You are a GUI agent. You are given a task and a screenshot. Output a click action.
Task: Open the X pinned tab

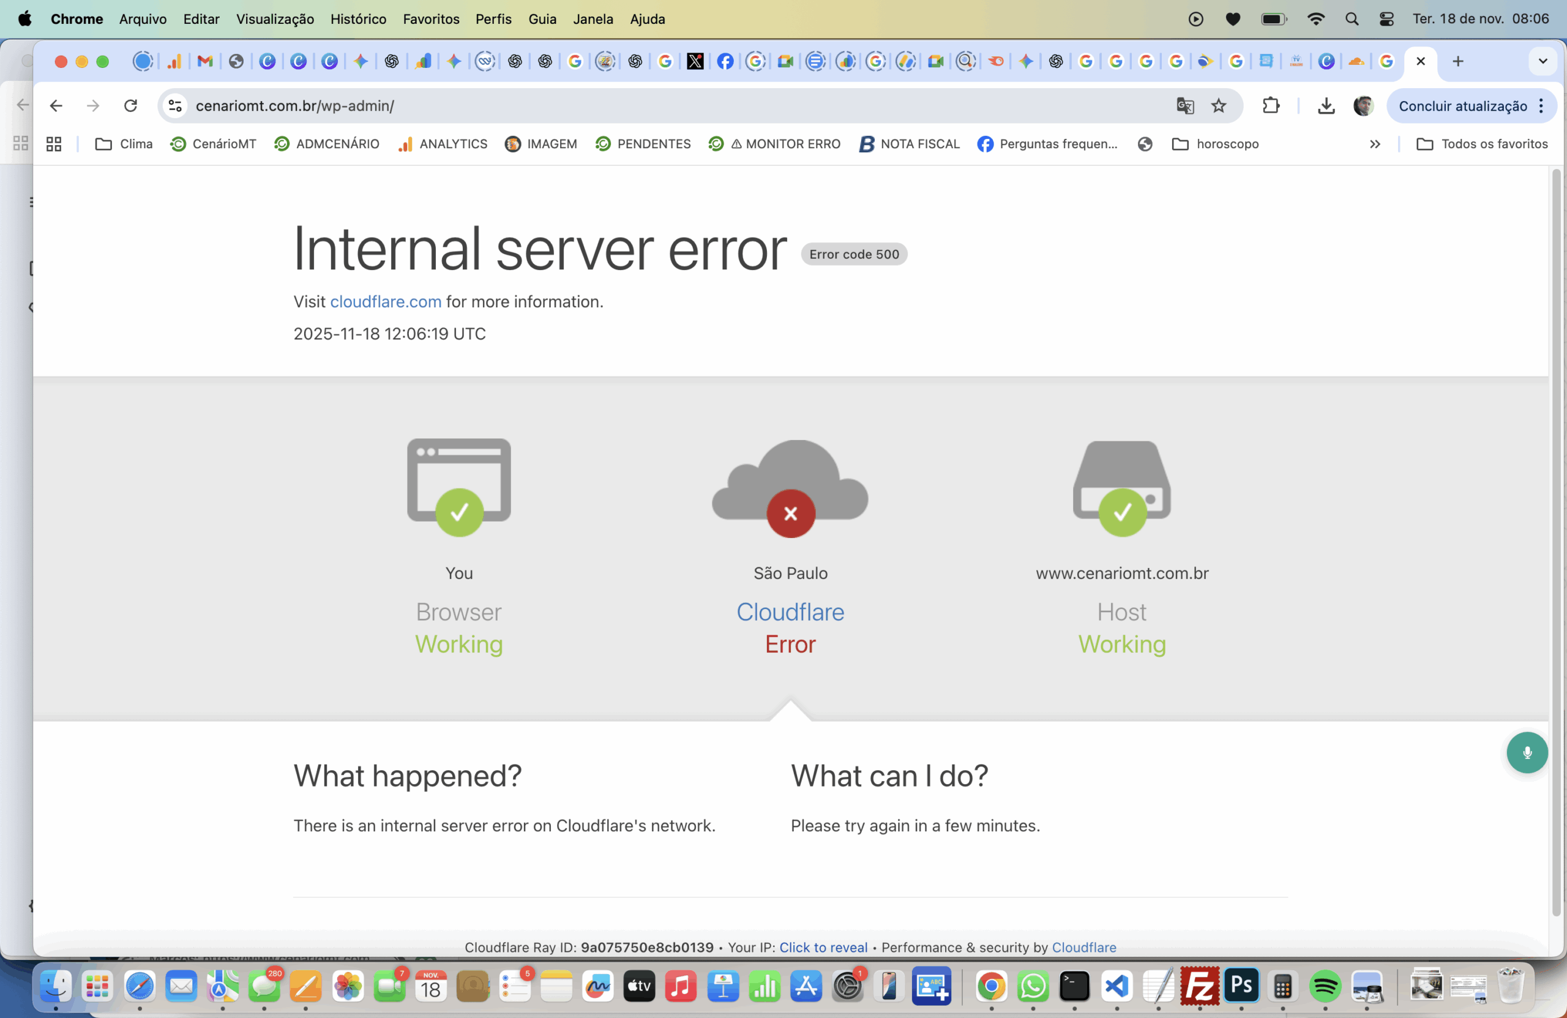(696, 61)
